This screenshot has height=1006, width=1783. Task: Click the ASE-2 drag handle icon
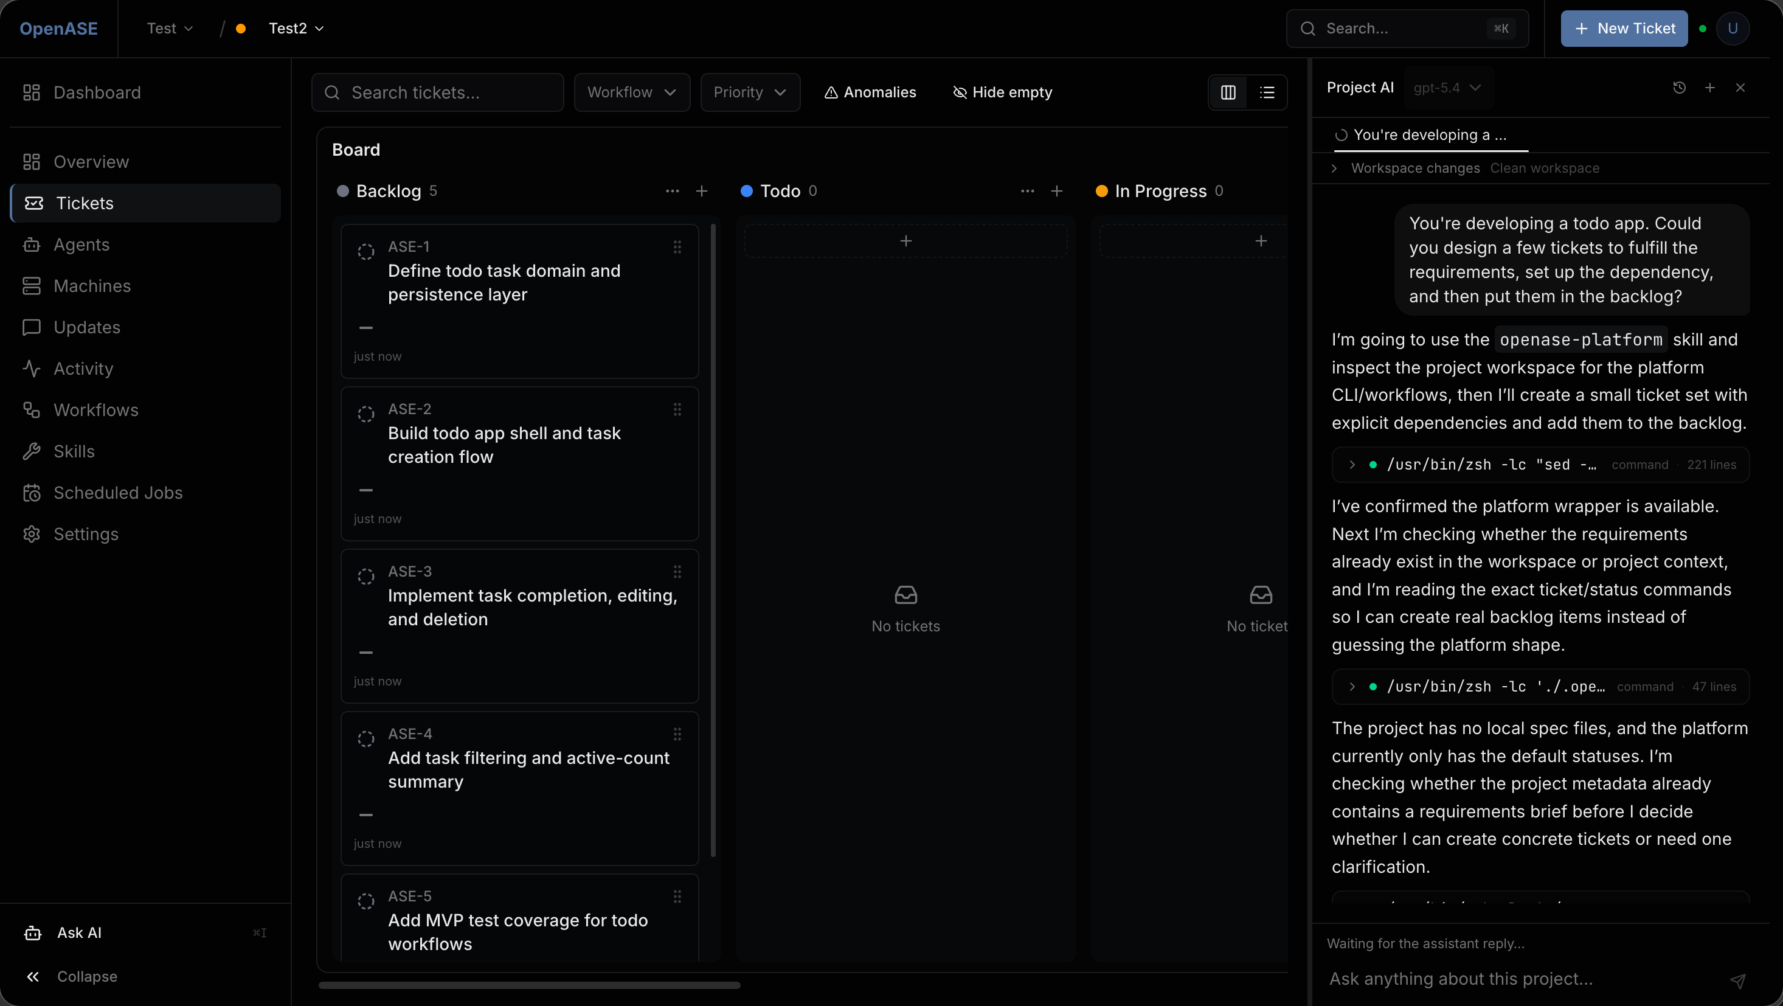[677, 409]
